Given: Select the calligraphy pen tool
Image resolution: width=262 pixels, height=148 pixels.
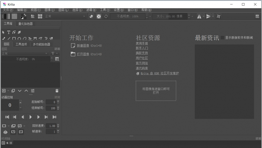Looking at the screenshot, I should click(x=19, y=32).
